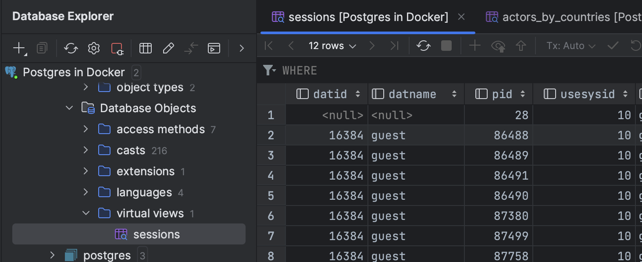Switch to the actors_by_countries tab
642x262 pixels.
pos(563,17)
